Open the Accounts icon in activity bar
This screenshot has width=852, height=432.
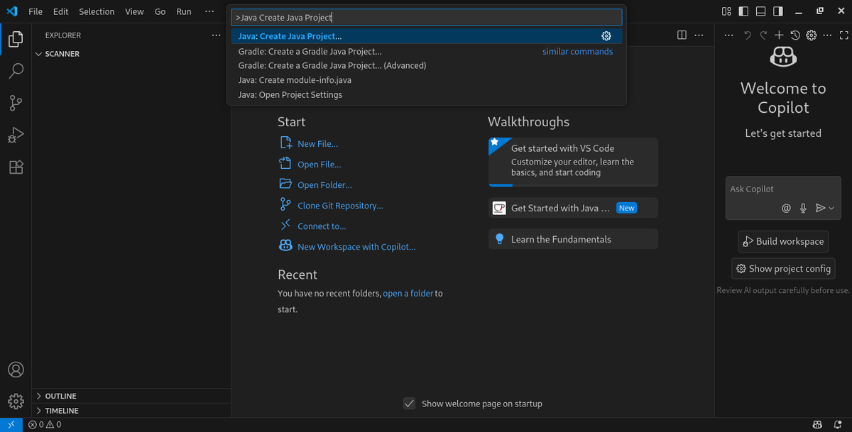coord(16,370)
